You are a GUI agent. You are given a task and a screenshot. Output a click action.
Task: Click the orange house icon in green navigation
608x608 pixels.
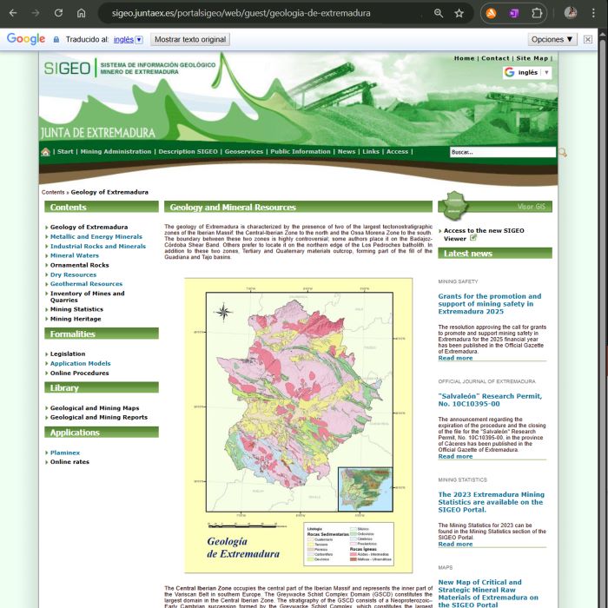click(x=46, y=152)
